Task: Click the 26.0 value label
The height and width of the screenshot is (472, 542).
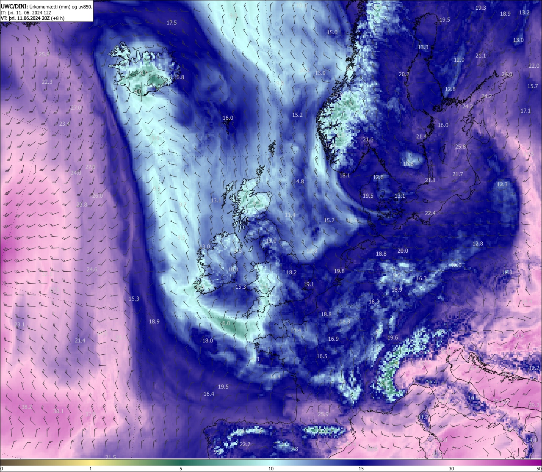Action: pos(97,196)
